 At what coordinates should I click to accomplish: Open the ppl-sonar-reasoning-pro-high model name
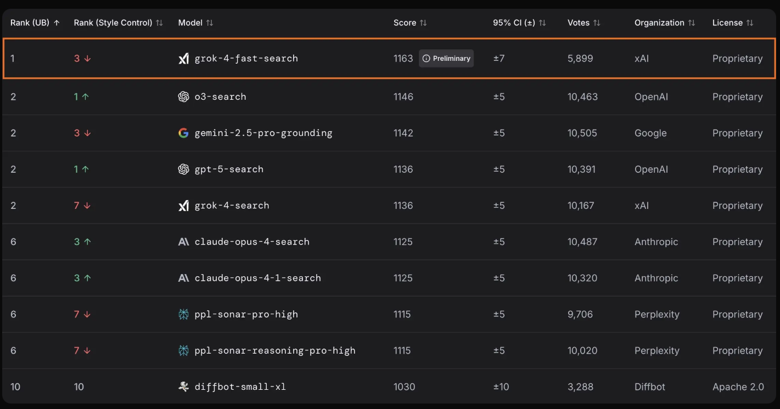[275, 350]
